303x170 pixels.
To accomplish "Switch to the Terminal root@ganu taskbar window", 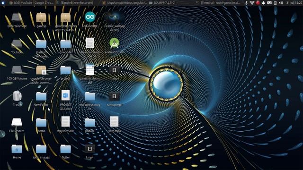I will (x=218, y=3).
